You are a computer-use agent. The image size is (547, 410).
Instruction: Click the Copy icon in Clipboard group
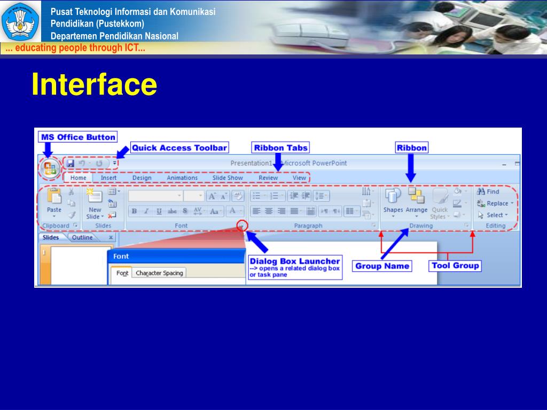pos(71,203)
